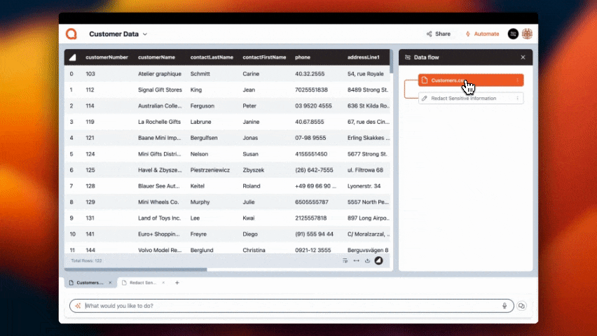Click the download data icon below table
The width and height of the screenshot is (597, 336).
point(367,260)
